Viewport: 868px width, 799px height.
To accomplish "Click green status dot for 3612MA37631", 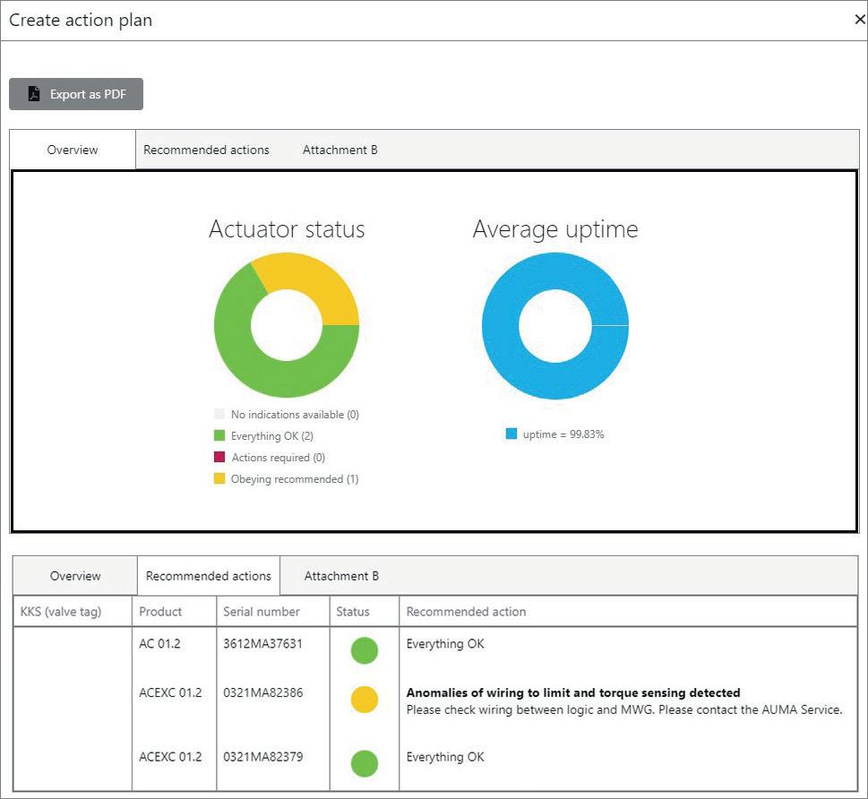I will (365, 650).
